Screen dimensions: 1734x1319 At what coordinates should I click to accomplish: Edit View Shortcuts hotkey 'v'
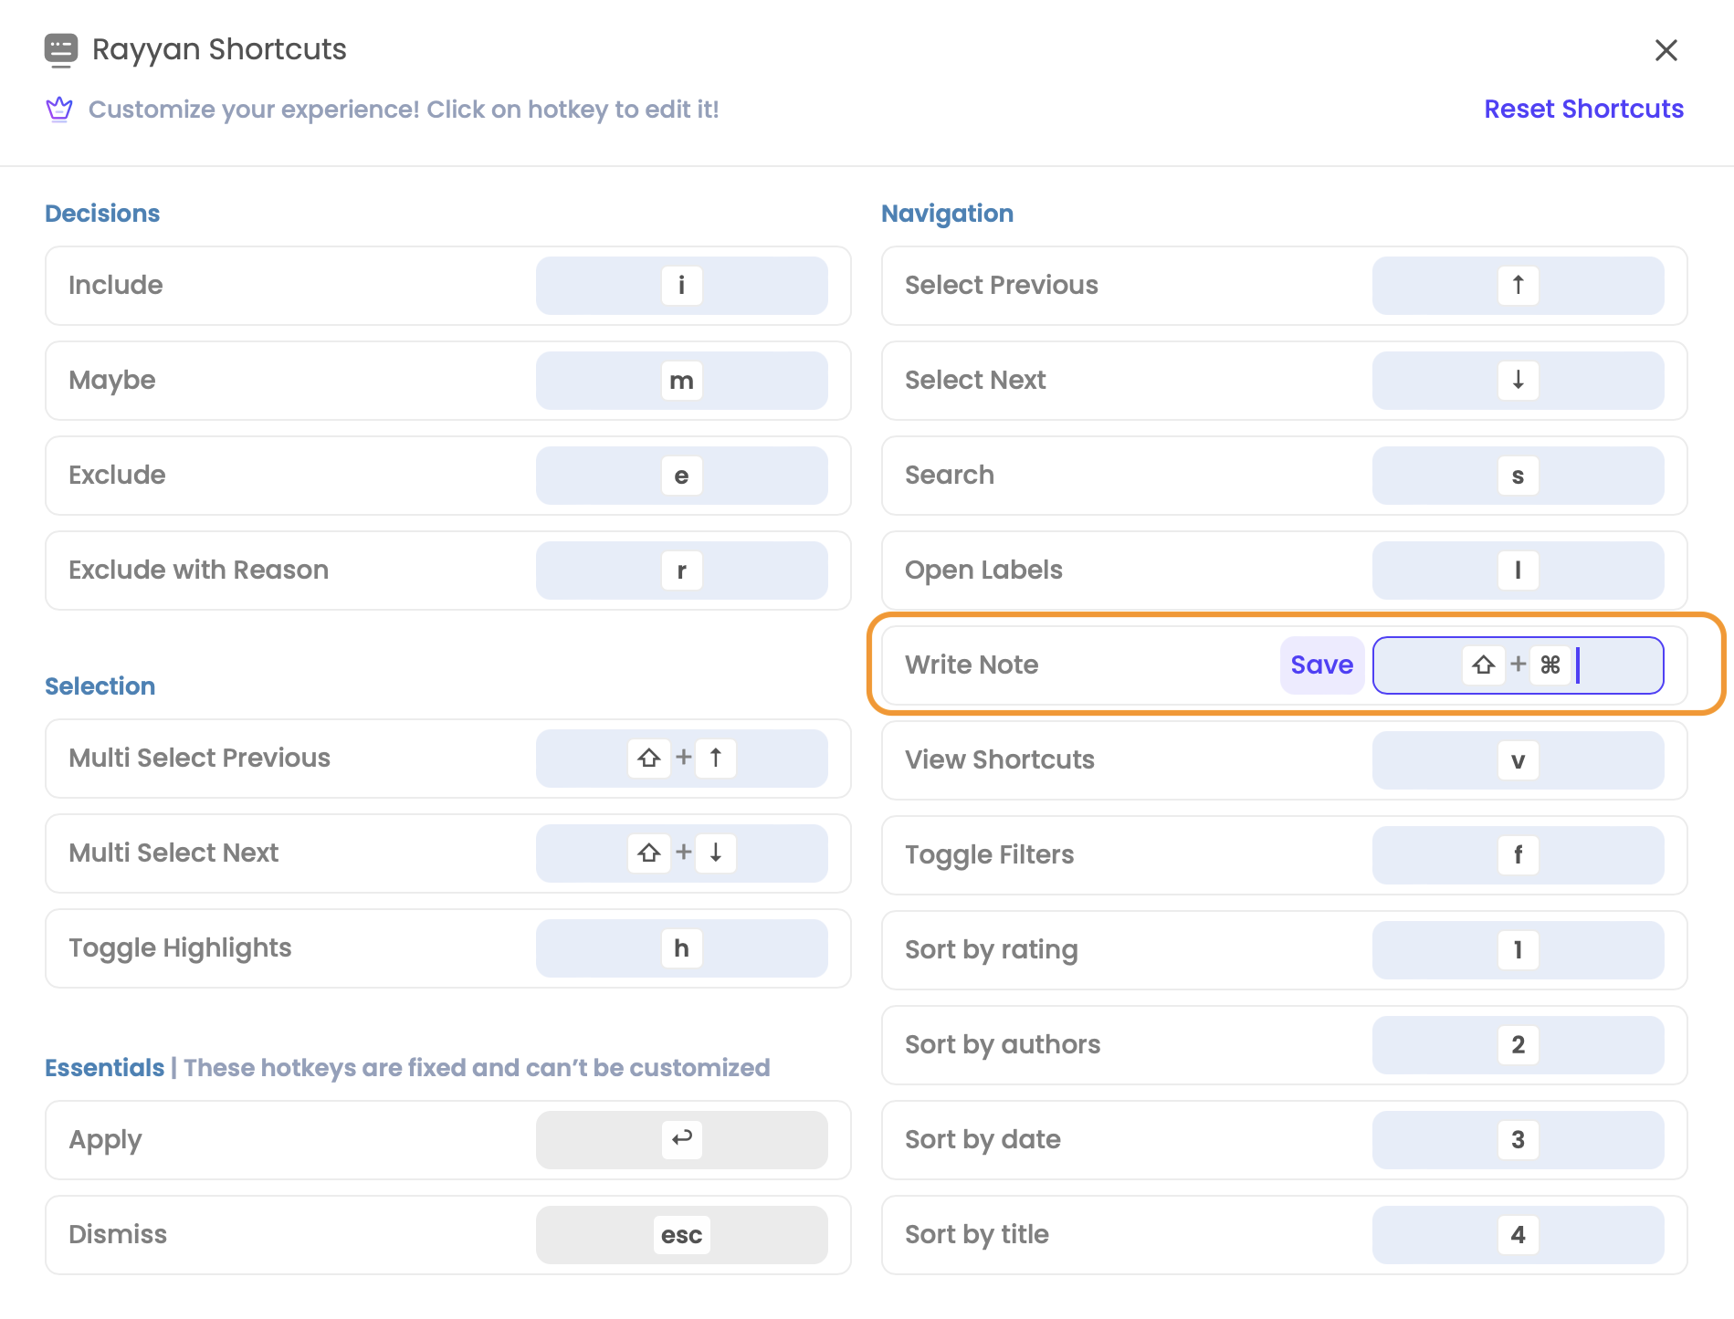1518,759
